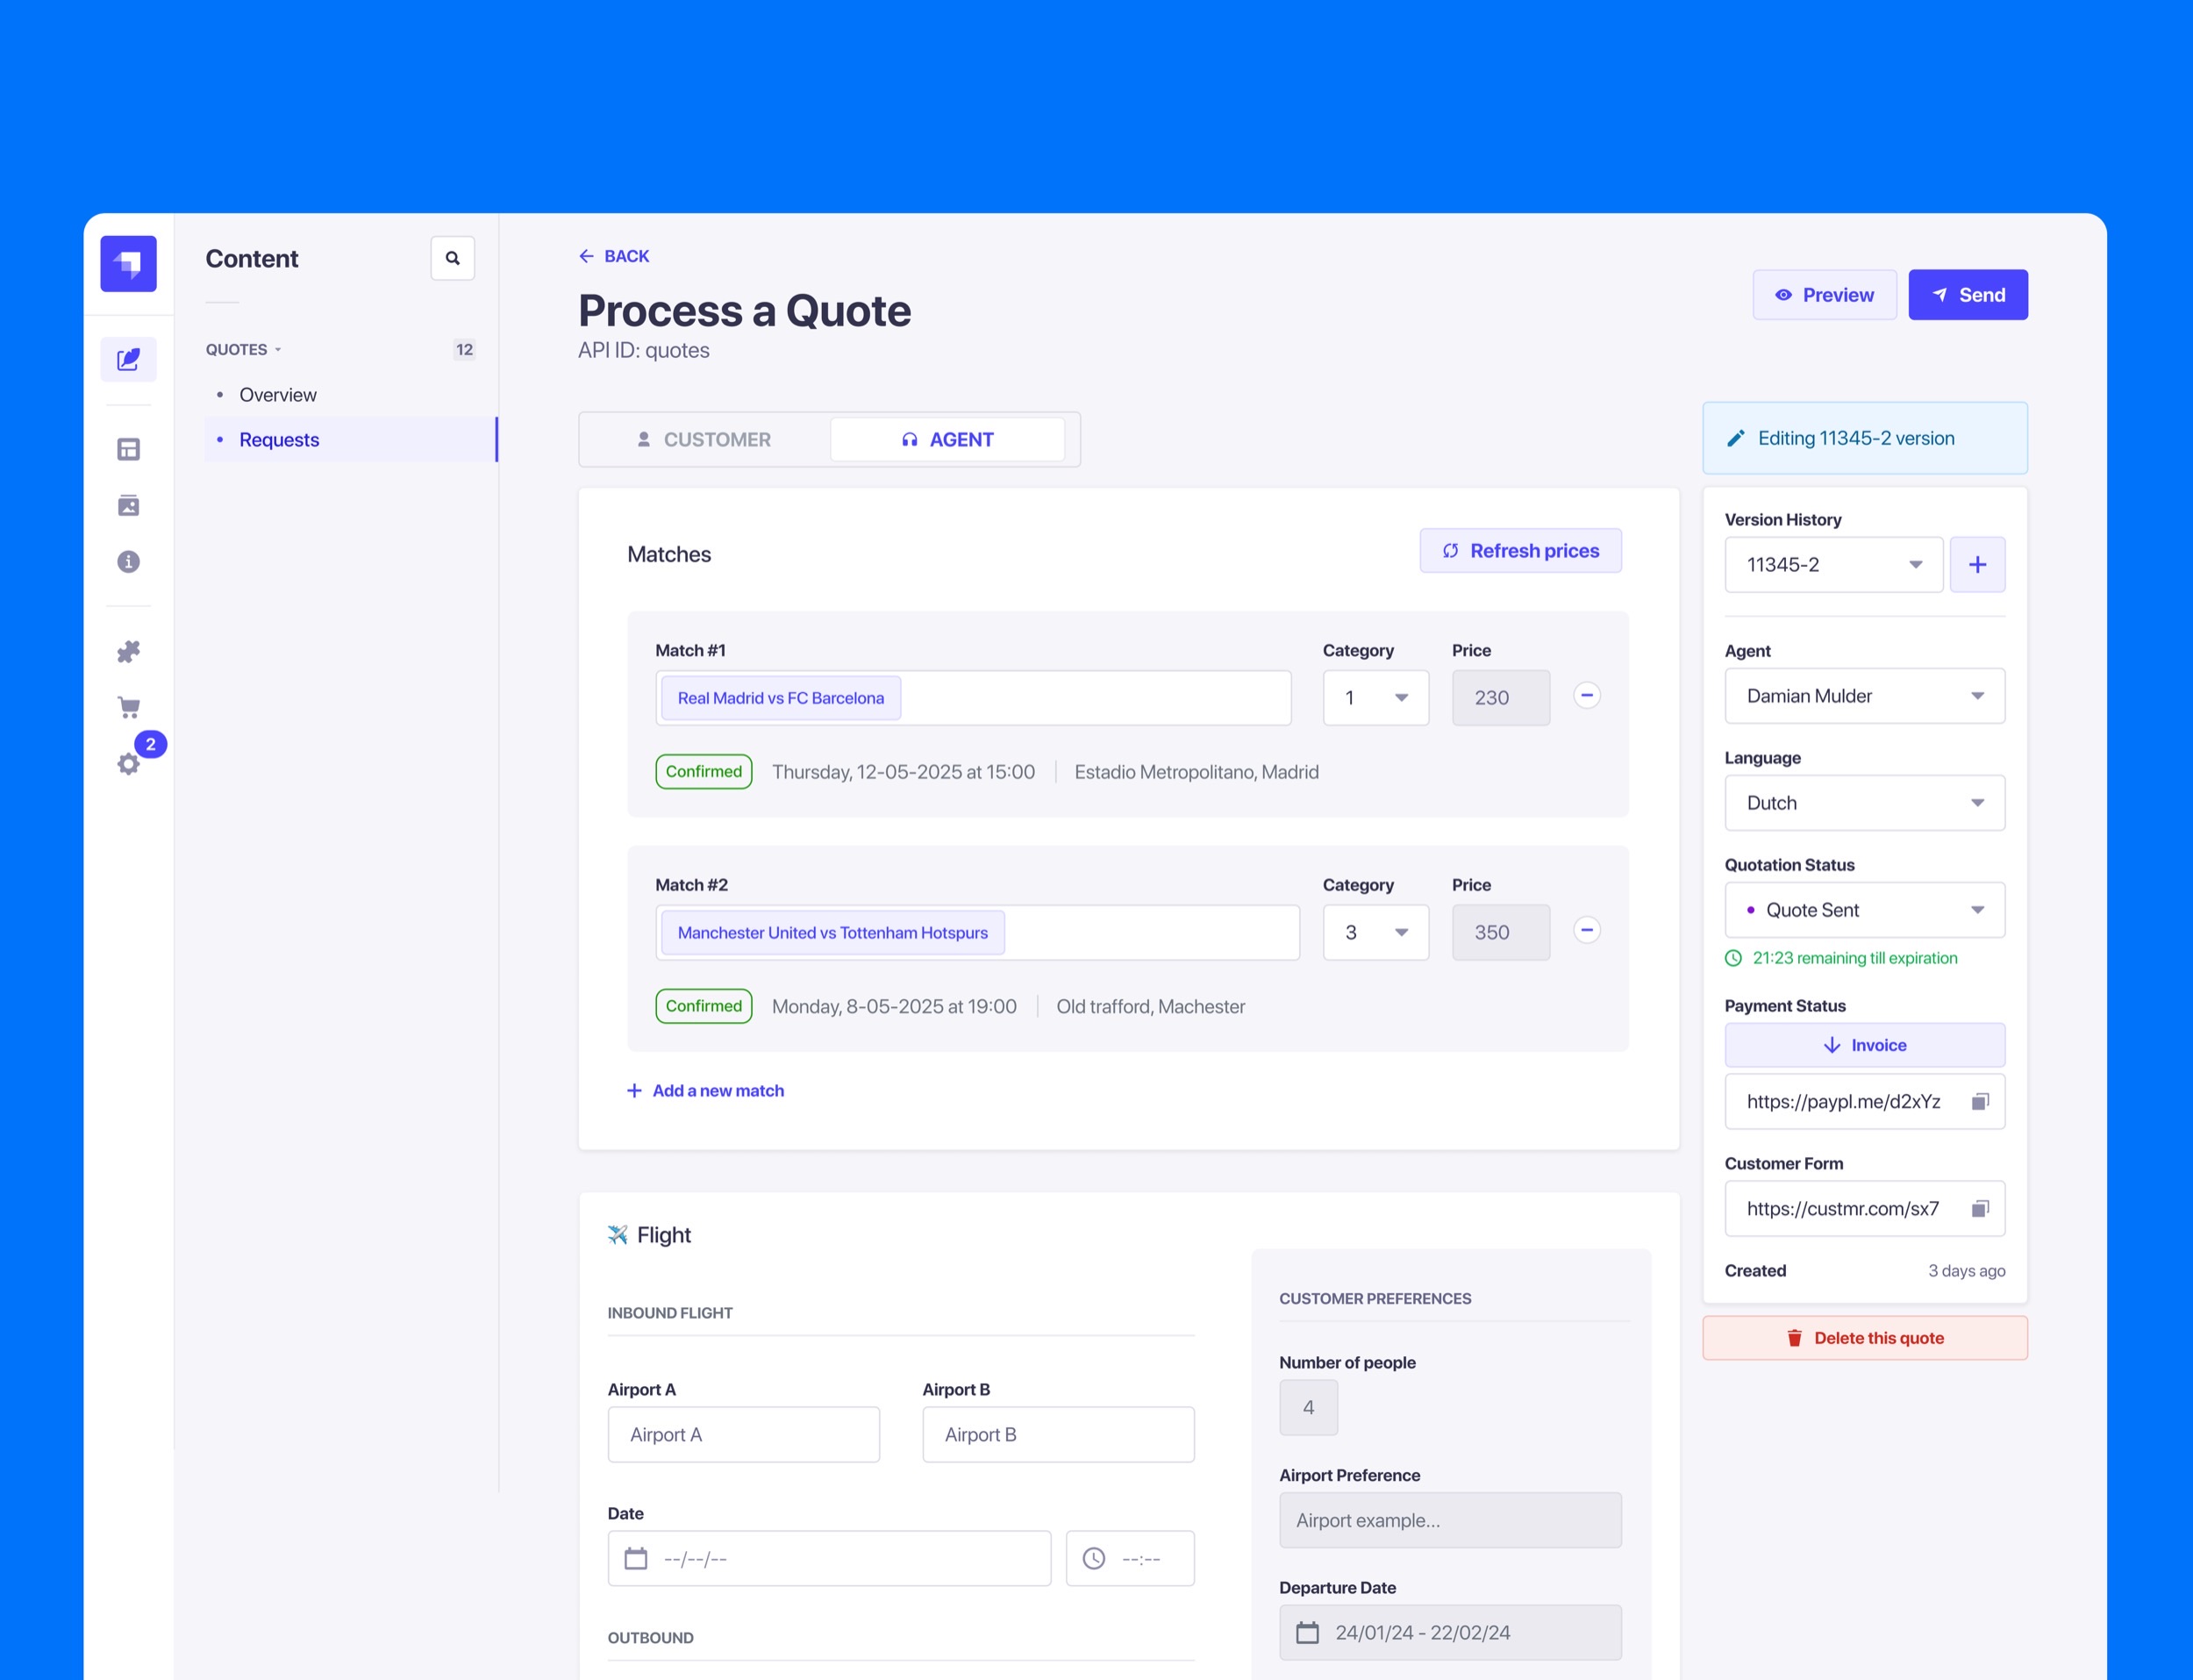Screen dimensions: 2193x1680
Task: Open the Match #1 Category dropdown
Action: tap(1375, 698)
